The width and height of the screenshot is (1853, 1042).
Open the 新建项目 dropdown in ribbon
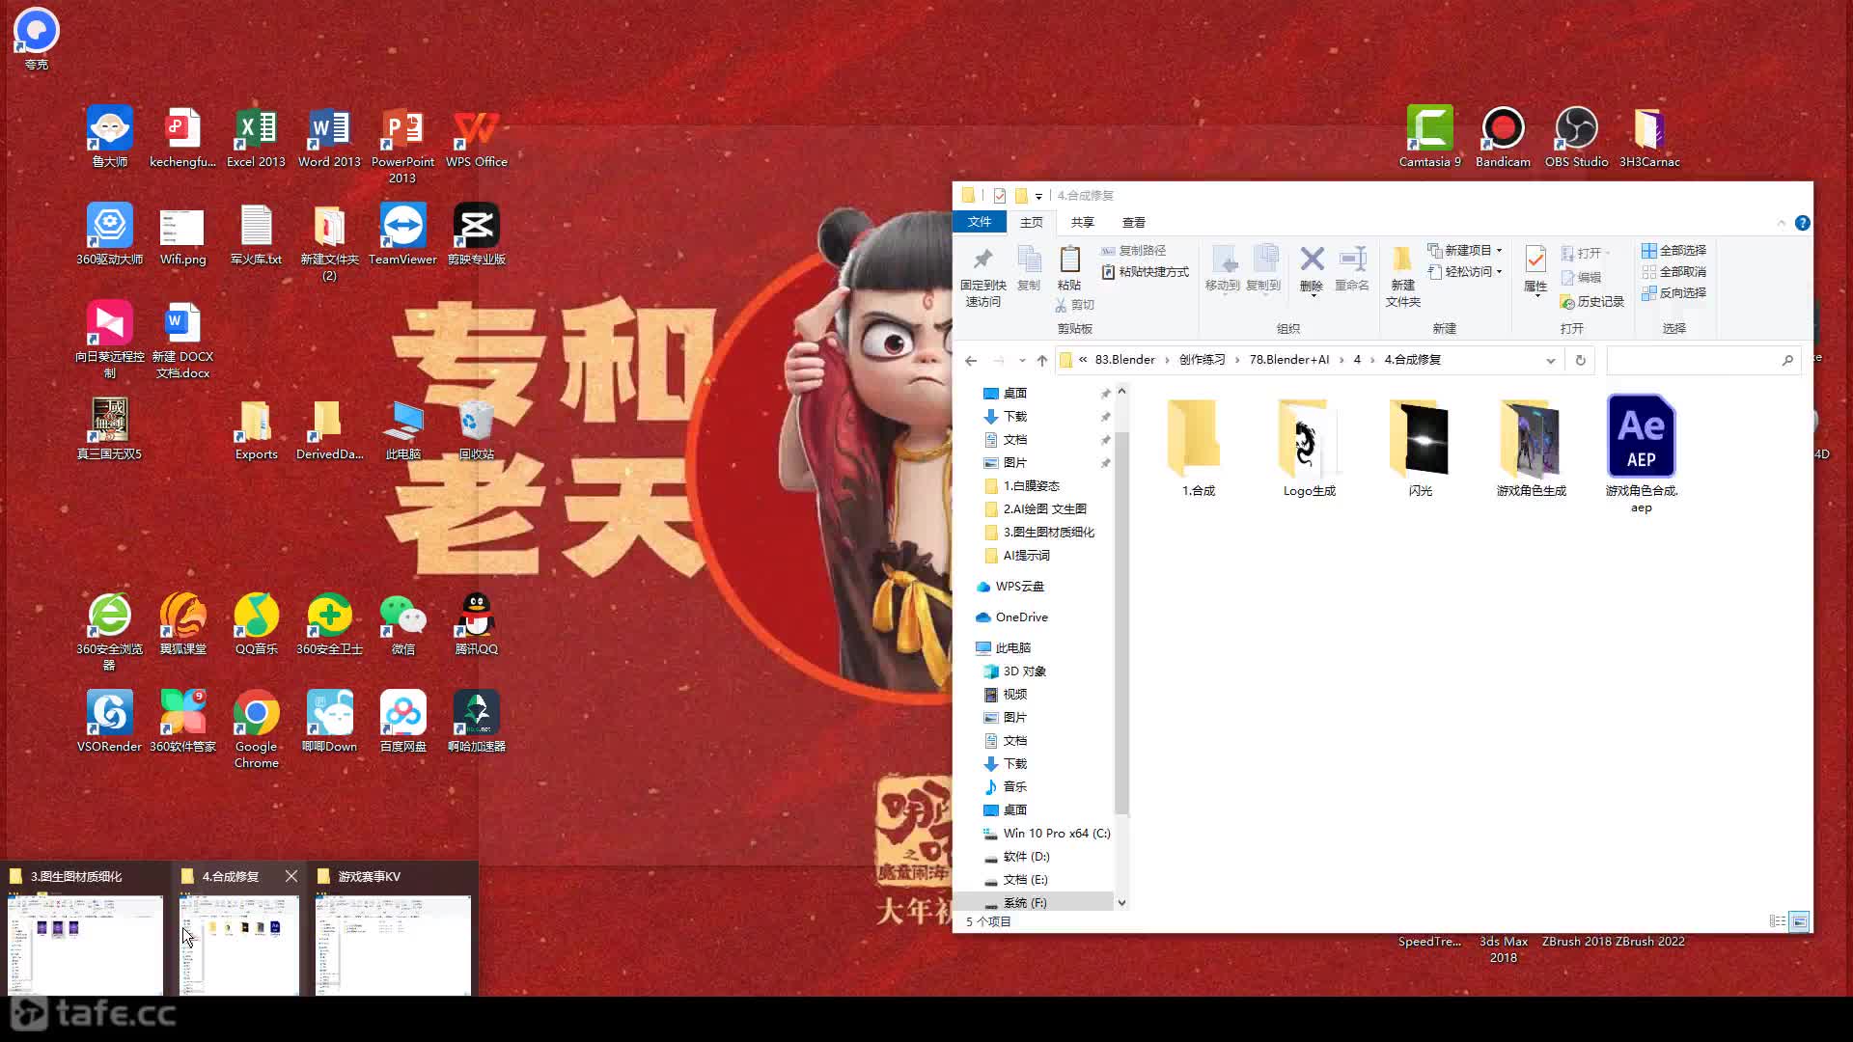click(1465, 250)
